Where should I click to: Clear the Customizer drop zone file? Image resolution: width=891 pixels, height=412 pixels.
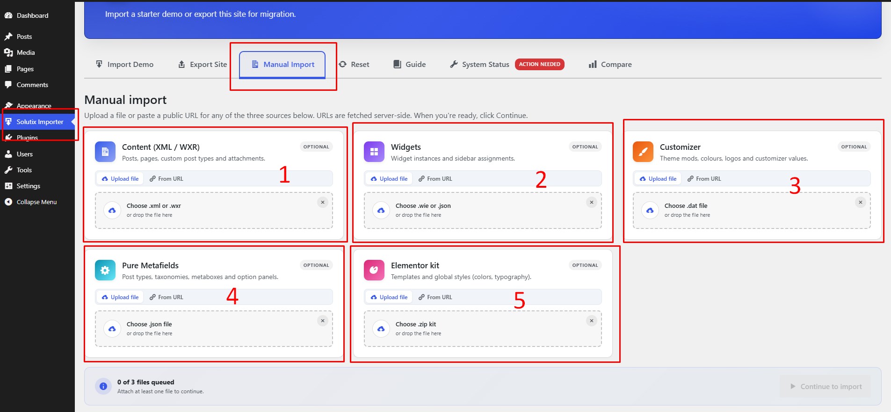861,202
